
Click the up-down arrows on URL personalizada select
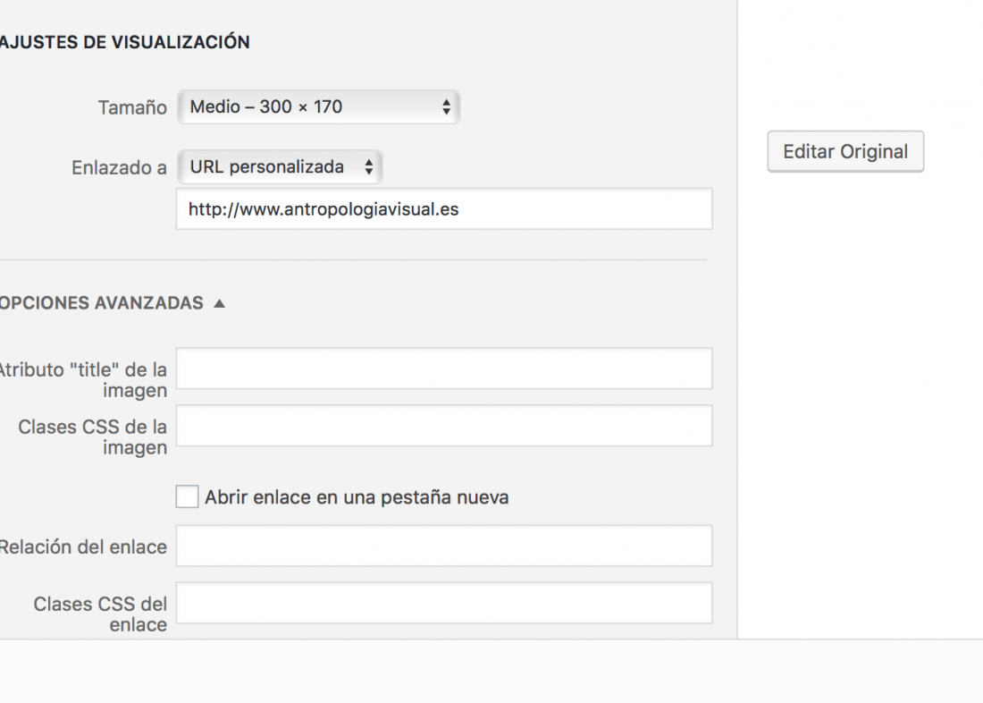[368, 167]
